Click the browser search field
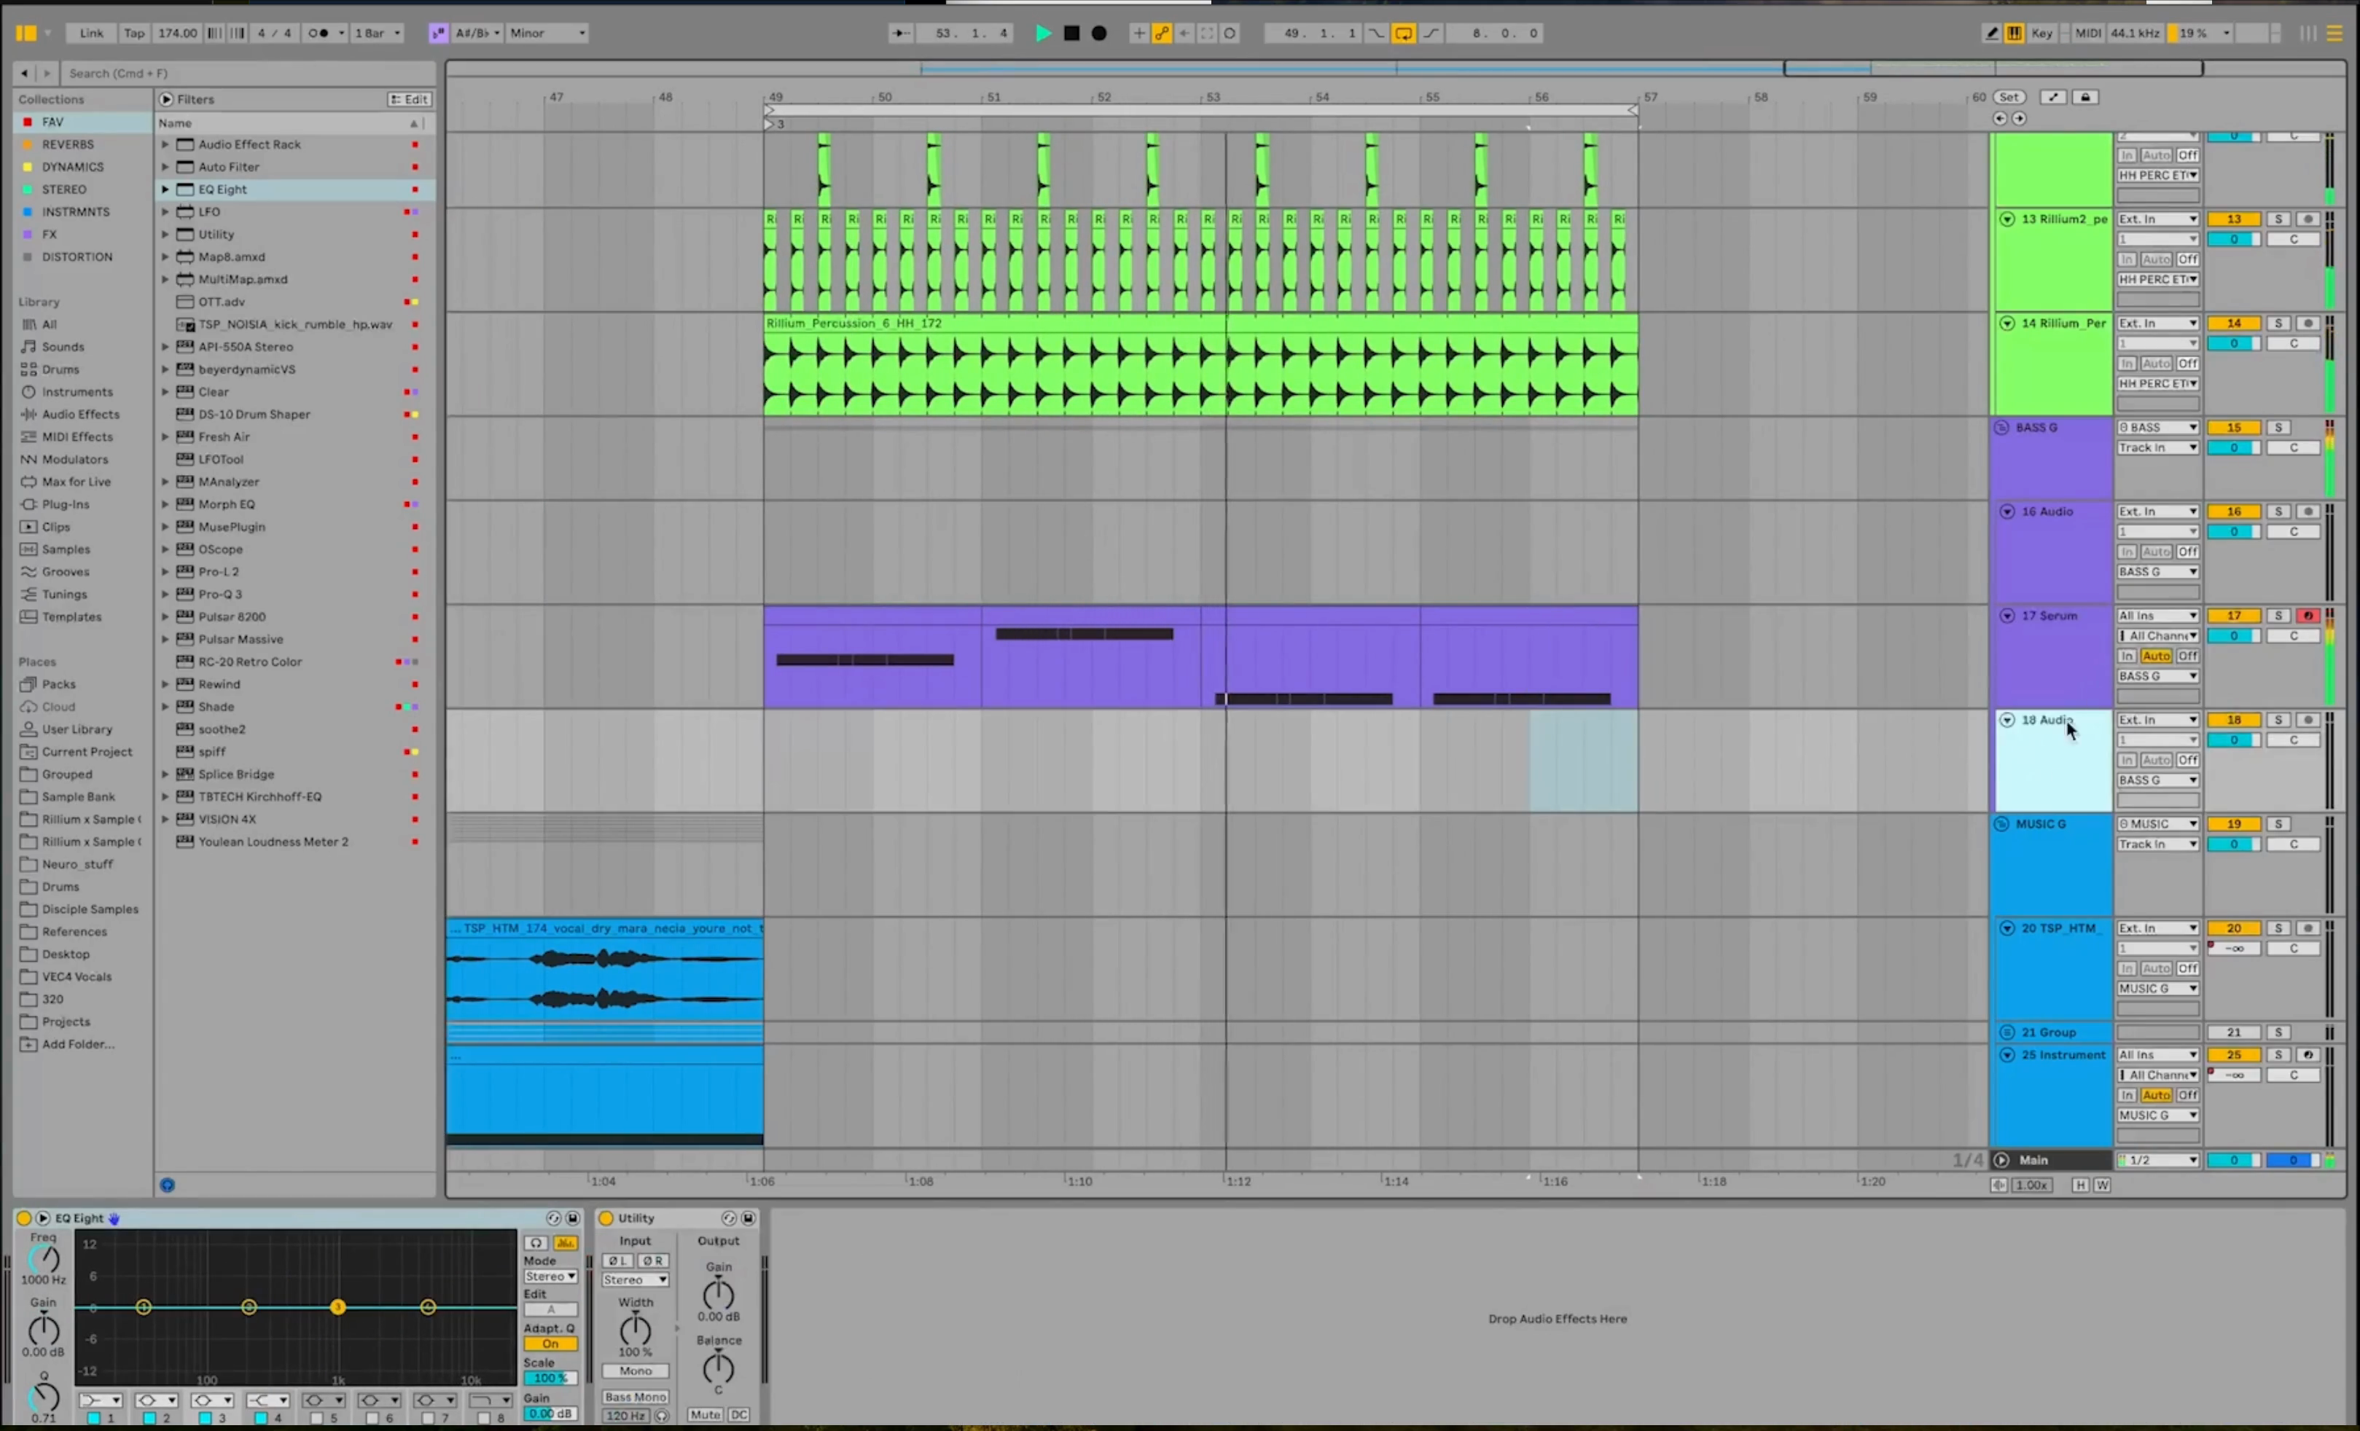The height and width of the screenshot is (1431, 2360). point(249,73)
